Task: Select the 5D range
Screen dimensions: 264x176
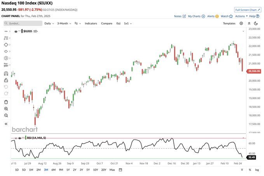Action: 24,170
